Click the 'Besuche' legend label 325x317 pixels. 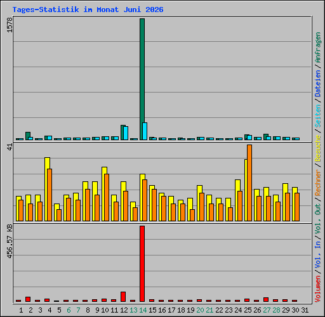(x=318, y=148)
